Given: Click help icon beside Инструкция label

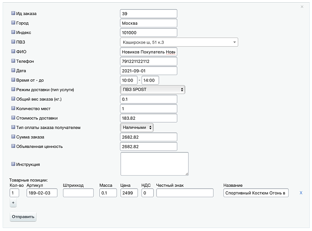Looking at the screenshot, I should point(13,164).
